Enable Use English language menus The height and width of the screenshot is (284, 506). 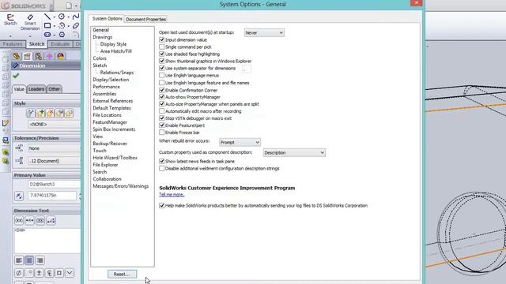(x=161, y=76)
